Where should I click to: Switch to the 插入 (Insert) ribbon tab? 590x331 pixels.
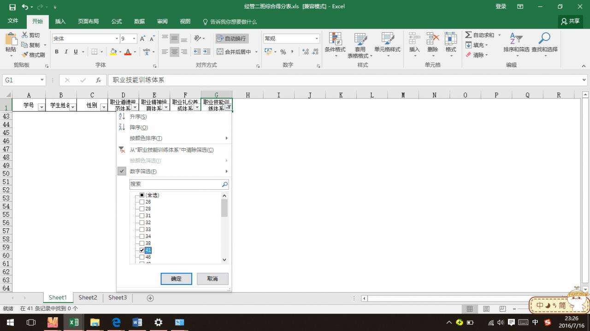(60, 22)
